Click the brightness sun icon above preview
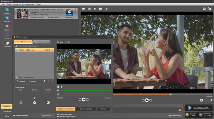 click(95, 9)
